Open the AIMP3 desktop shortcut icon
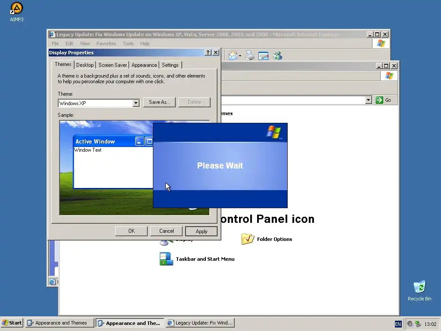 pyautogui.click(x=17, y=9)
